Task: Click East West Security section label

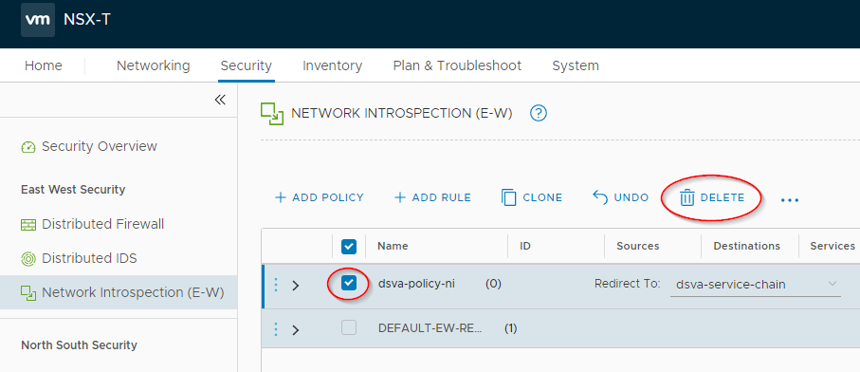Action: click(x=73, y=189)
